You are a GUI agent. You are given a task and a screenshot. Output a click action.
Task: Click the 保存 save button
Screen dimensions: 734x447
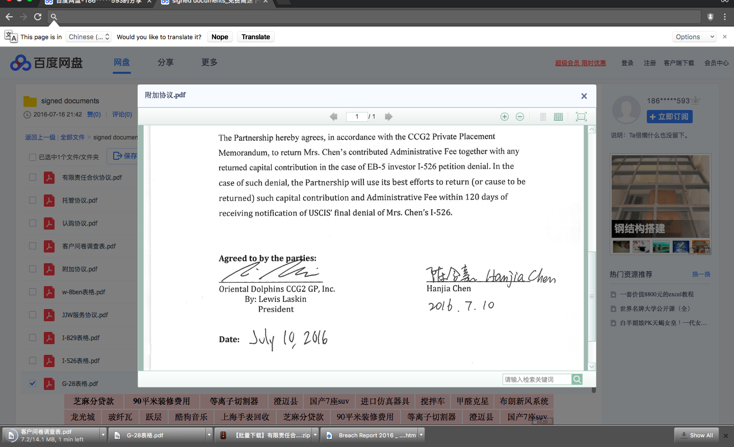pyautogui.click(x=122, y=156)
